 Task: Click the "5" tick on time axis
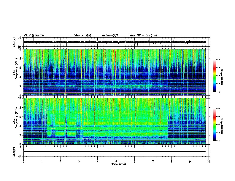point(116,161)
